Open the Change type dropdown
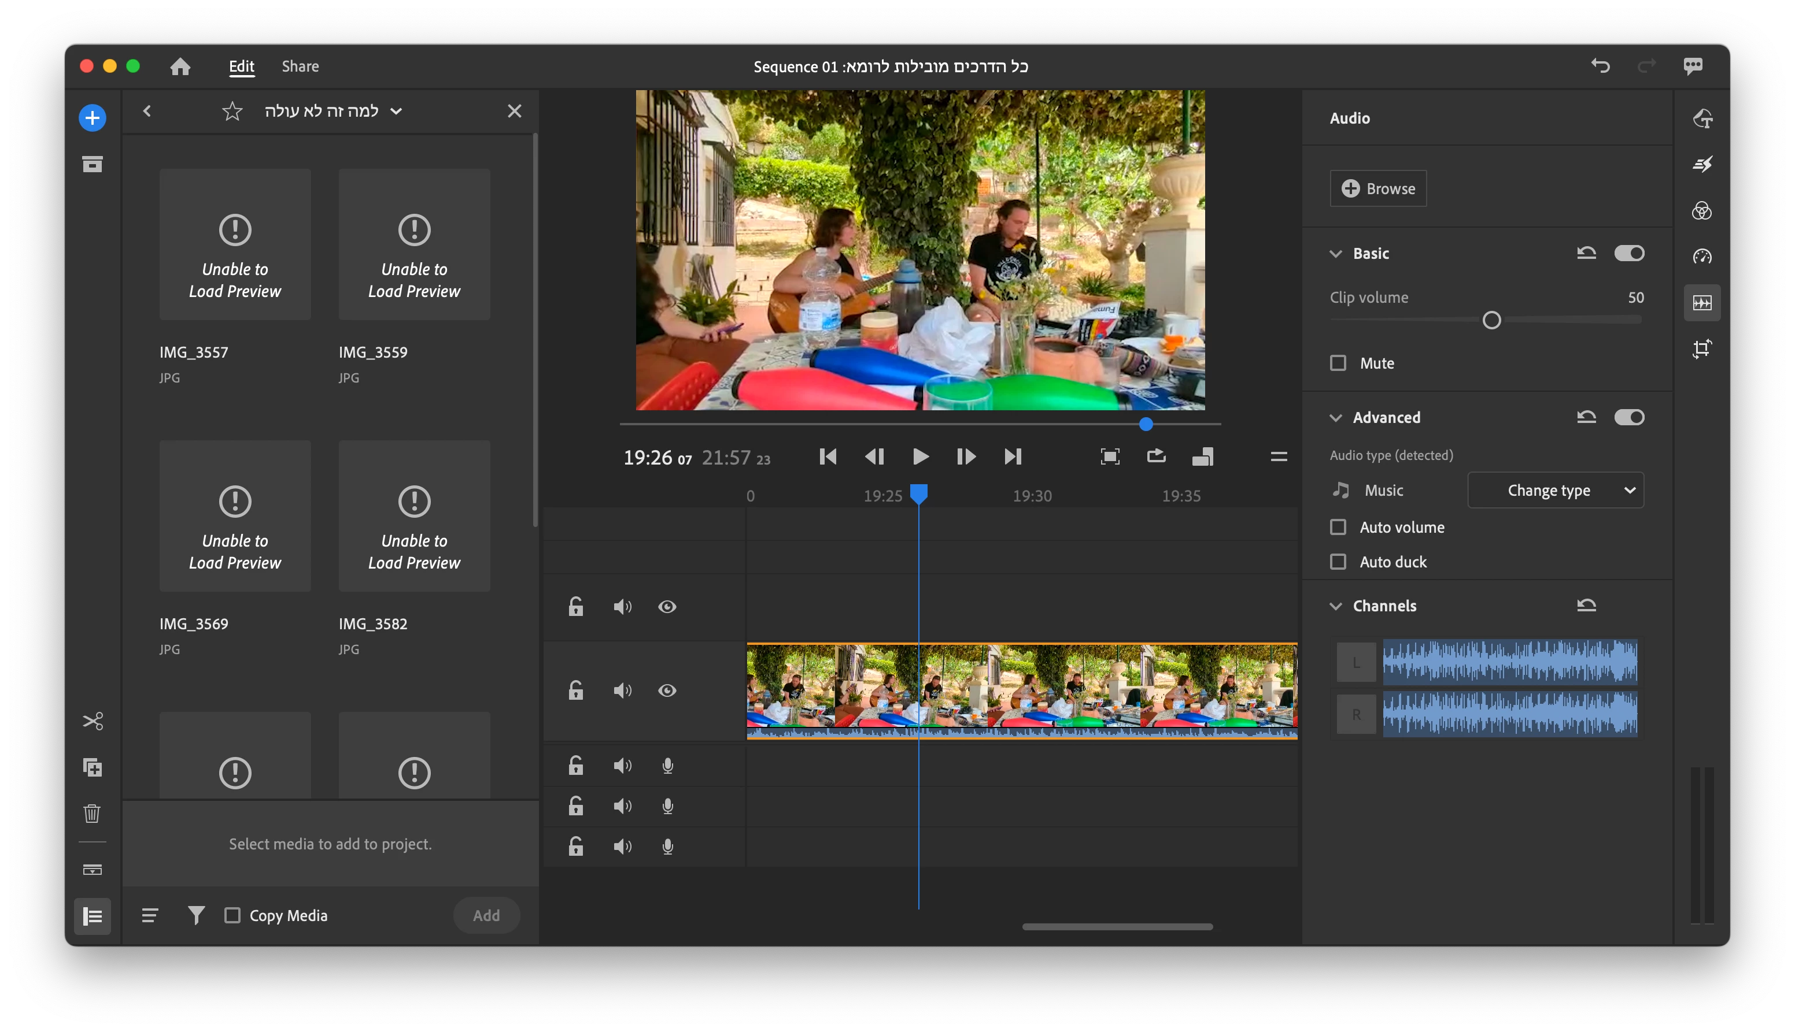Viewport: 1795px width, 1032px height. click(x=1554, y=491)
